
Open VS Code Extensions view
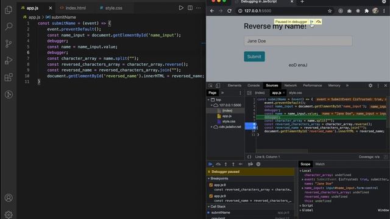point(9,77)
